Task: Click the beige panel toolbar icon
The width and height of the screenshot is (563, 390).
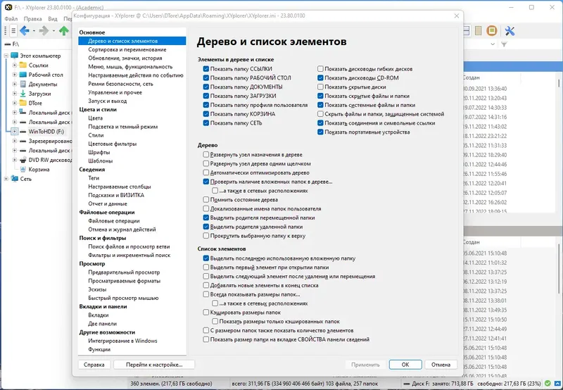Action: click(478, 31)
